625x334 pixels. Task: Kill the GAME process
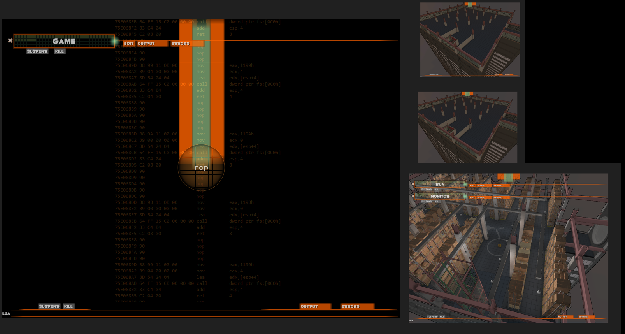(60, 51)
